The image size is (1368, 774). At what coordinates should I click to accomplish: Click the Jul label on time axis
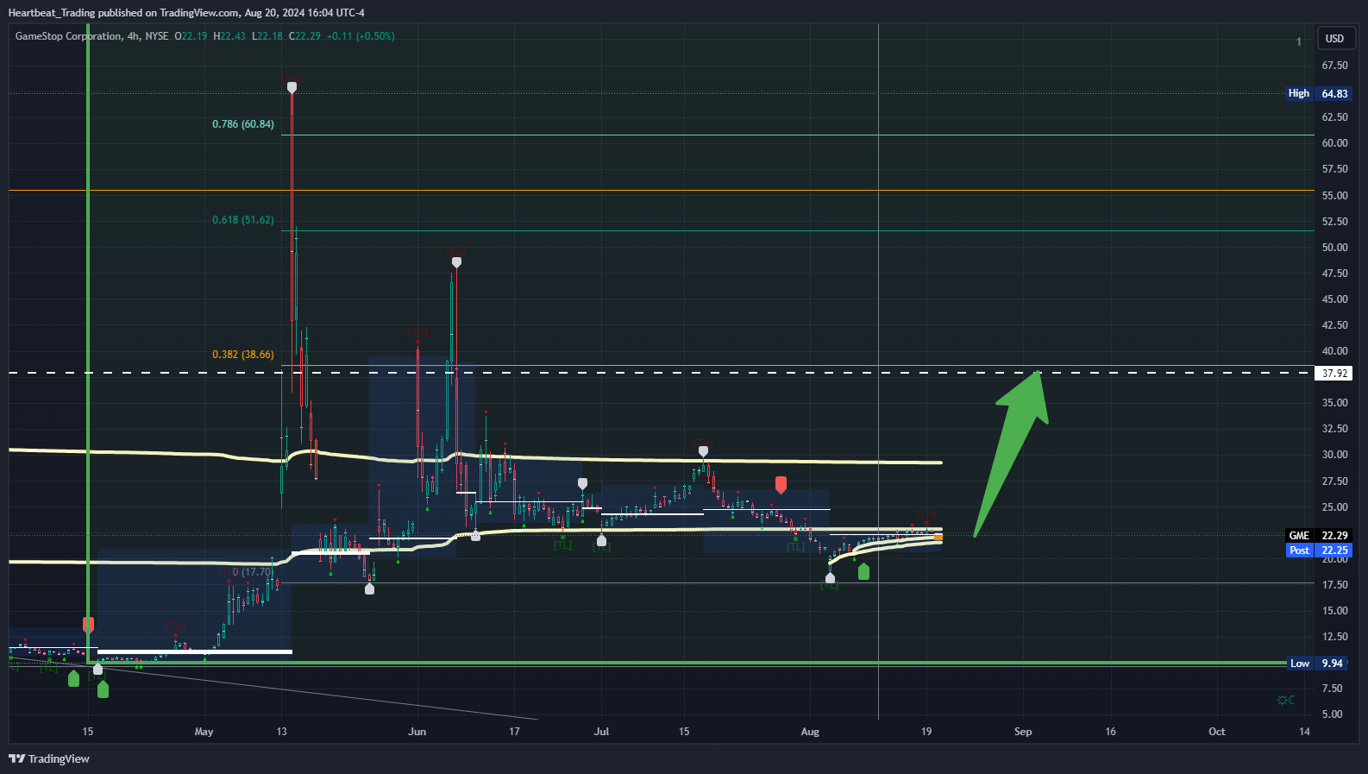[x=601, y=732]
